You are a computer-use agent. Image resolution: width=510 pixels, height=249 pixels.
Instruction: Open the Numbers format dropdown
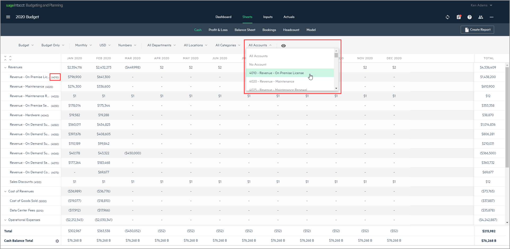[127, 45]
